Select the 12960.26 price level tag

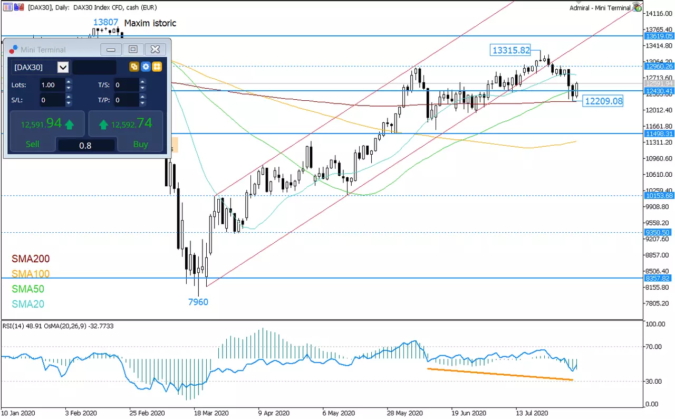659,66
